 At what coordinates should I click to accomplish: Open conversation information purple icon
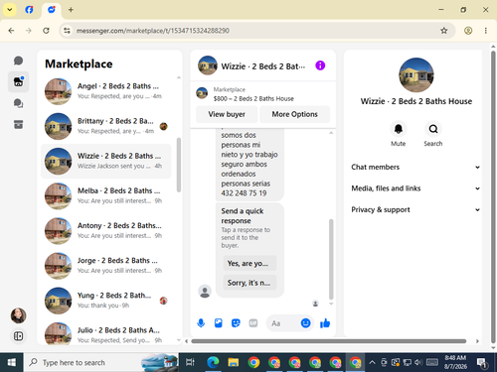coord(320,65)
